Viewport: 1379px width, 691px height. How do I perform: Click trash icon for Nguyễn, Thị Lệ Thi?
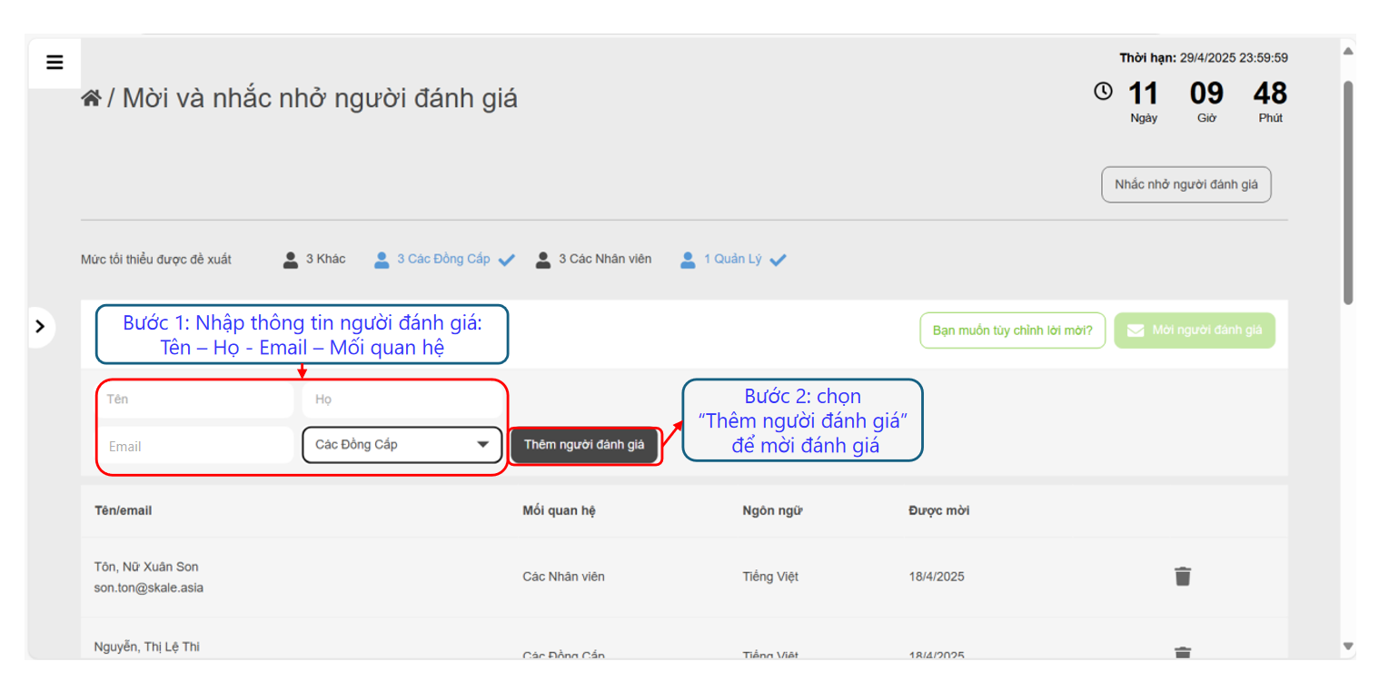(1182, 652)
